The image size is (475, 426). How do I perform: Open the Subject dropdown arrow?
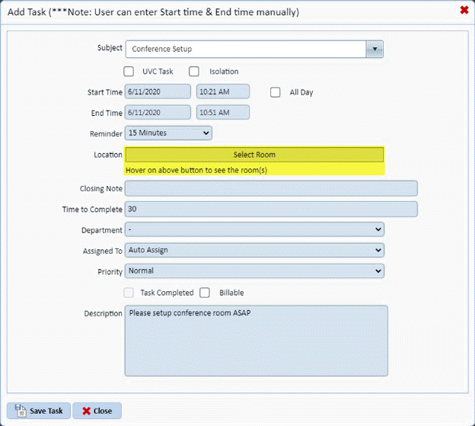coord(374,50)
